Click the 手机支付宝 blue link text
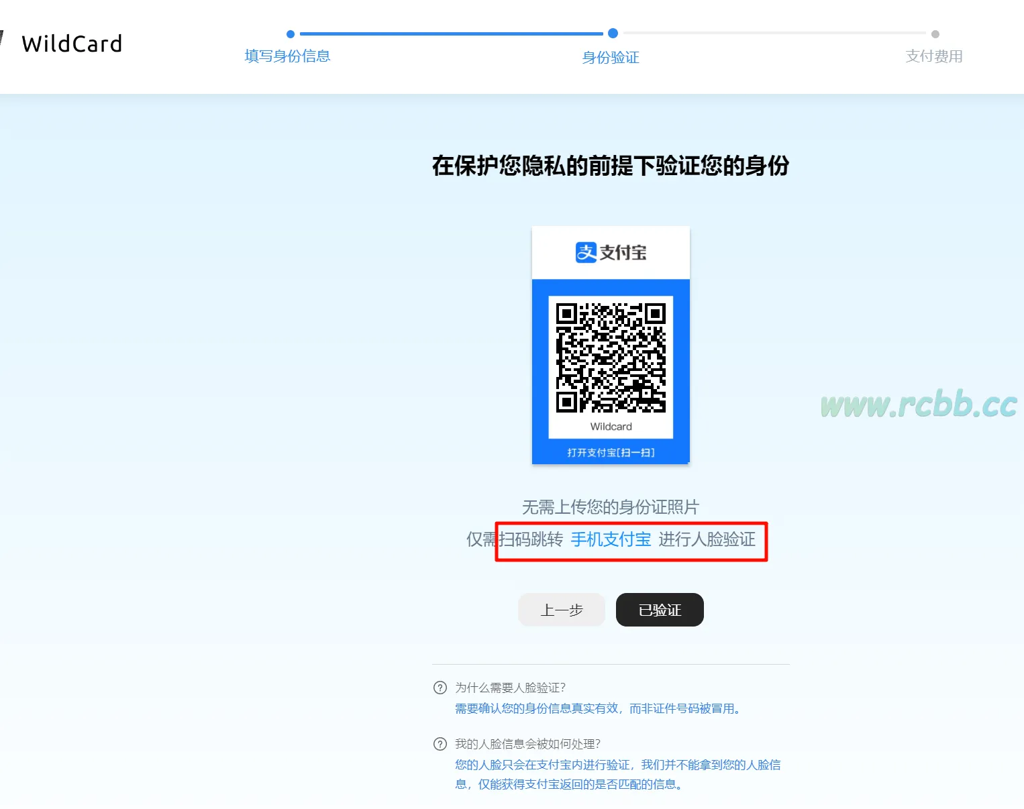The image size is (1024, 809). click(x=611, y=539)
